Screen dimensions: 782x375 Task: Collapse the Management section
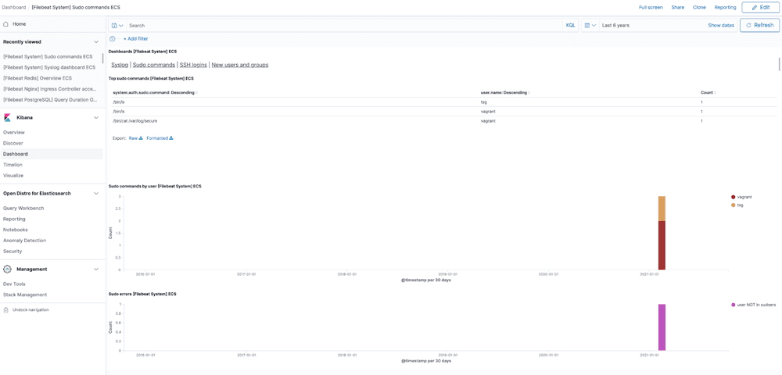tap(96, 269)
